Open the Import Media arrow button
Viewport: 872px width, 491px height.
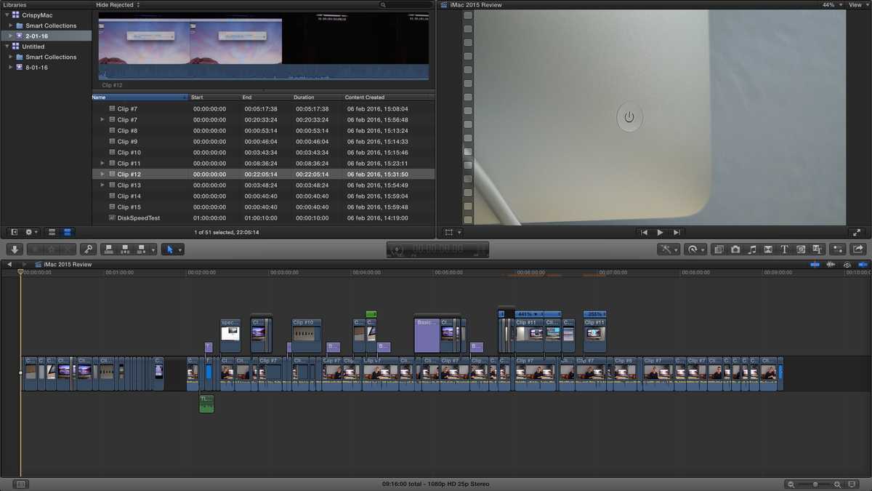click(15, 250)
